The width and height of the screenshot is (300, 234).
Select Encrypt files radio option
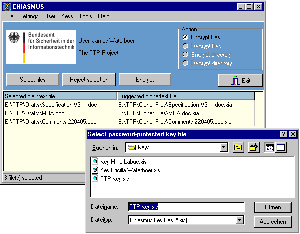coord(201,37)
